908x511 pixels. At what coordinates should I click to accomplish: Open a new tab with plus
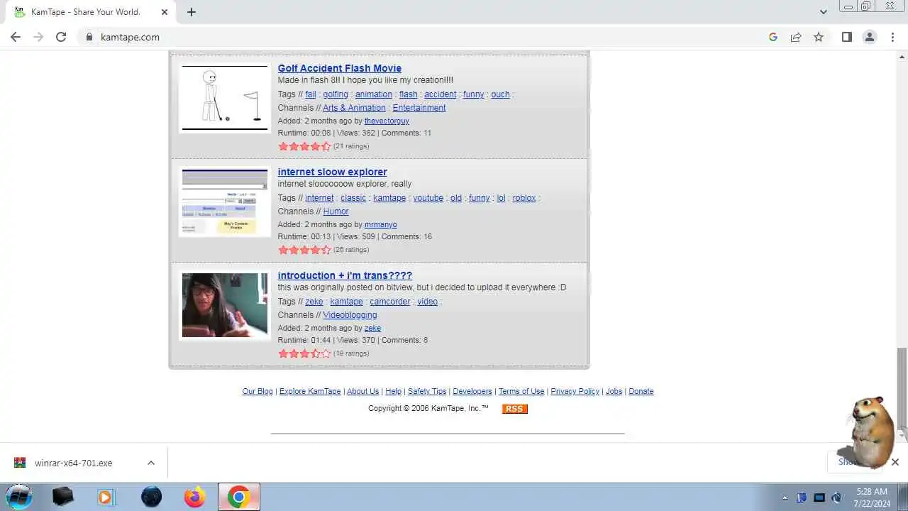(x=192, y=12)
